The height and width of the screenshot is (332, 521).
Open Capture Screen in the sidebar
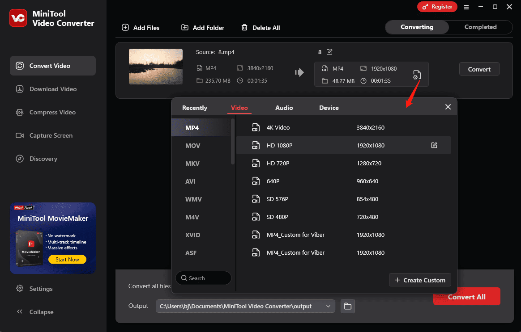(53, 135)
